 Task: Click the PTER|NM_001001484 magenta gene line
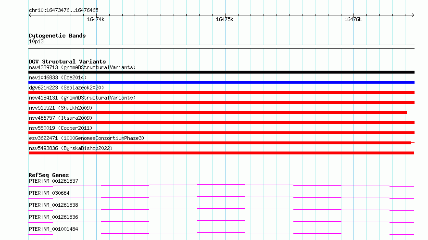[x=221, y=233]
